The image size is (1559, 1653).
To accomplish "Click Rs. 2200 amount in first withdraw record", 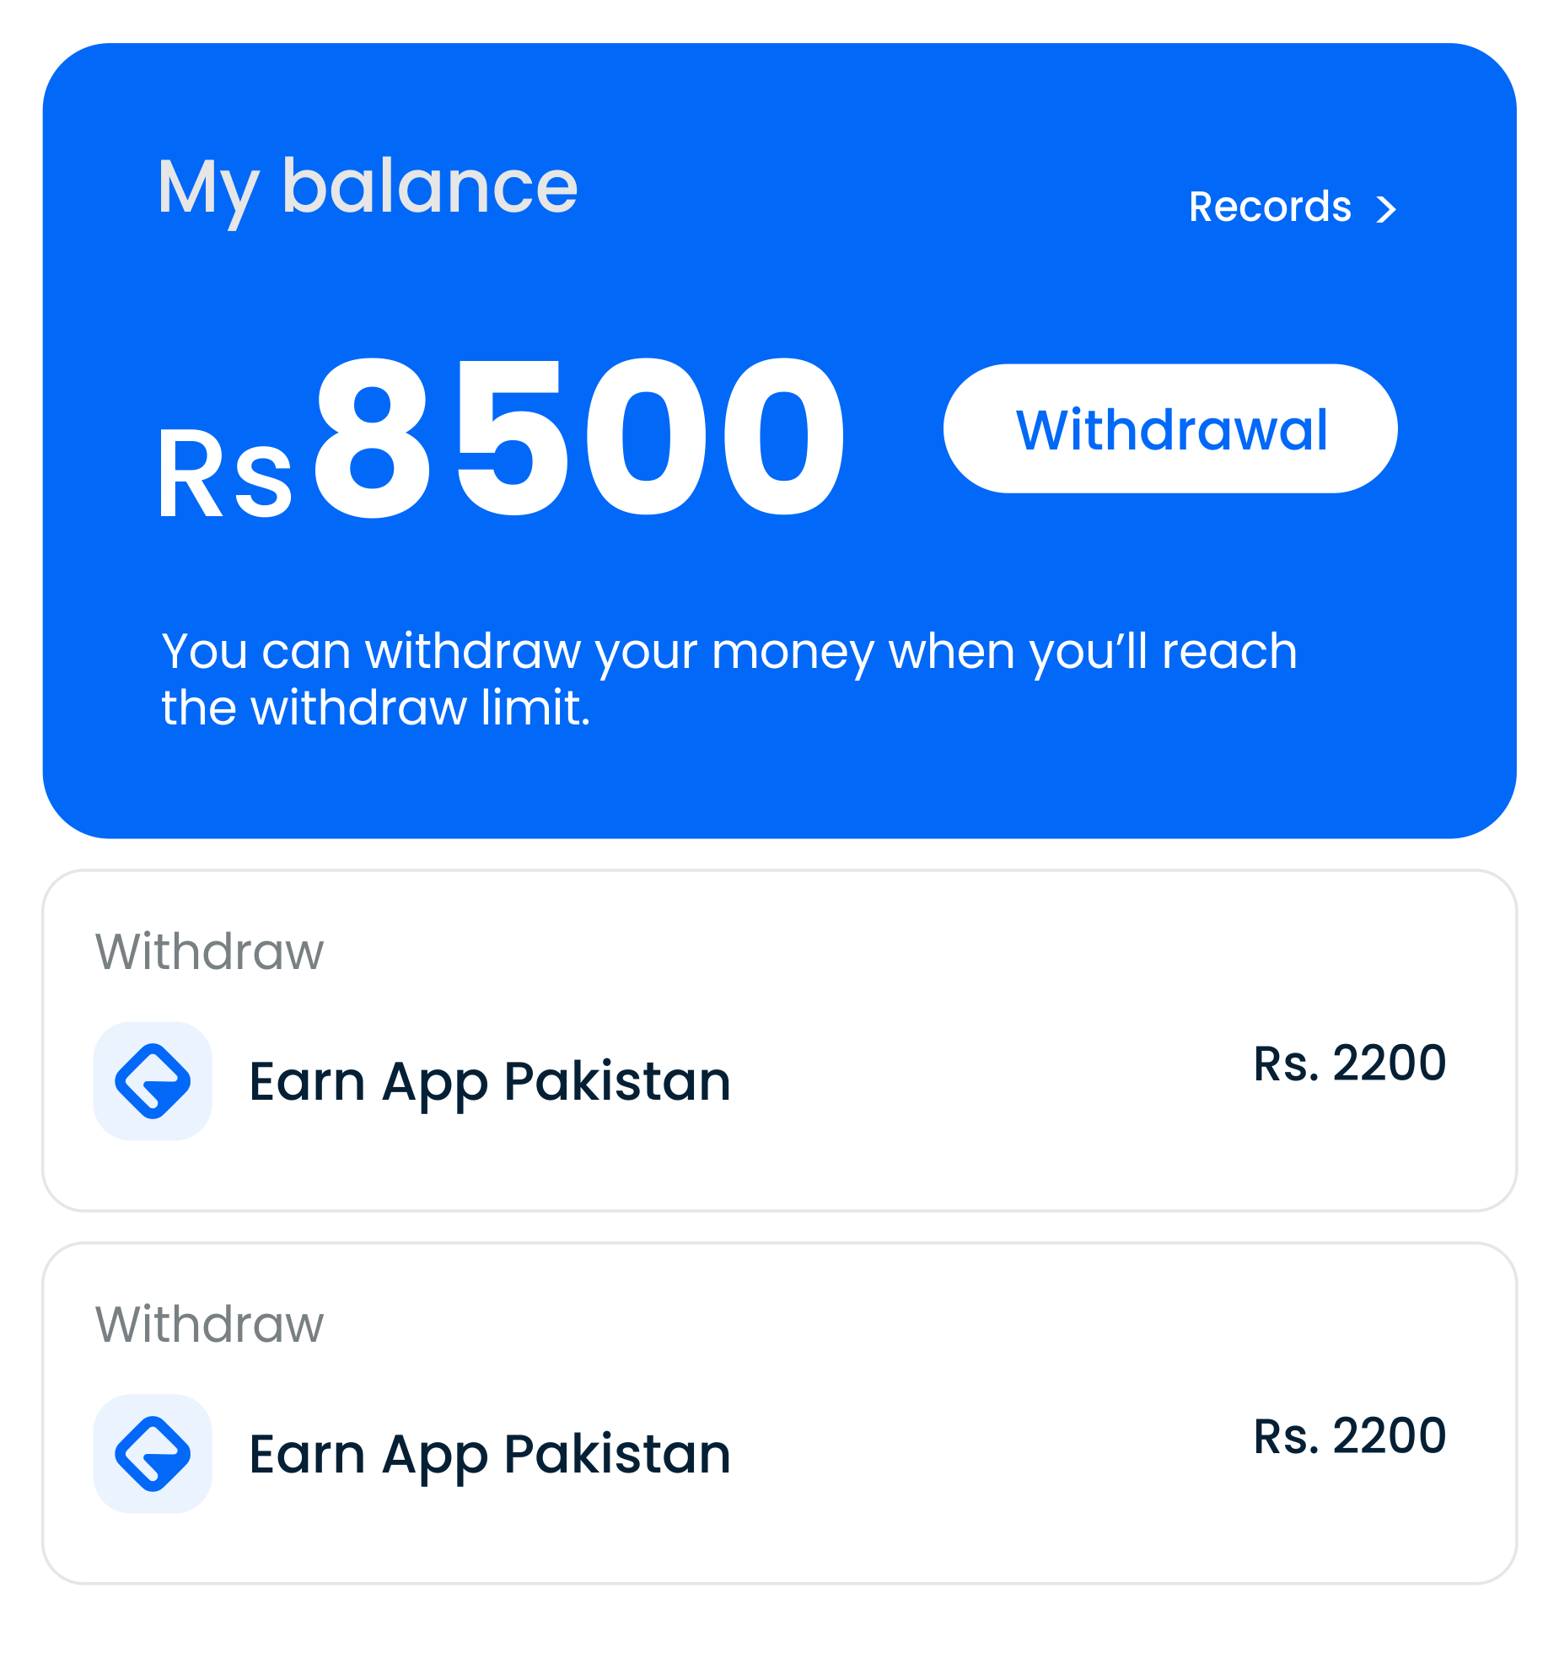I will click(x=1349, y=1063).
